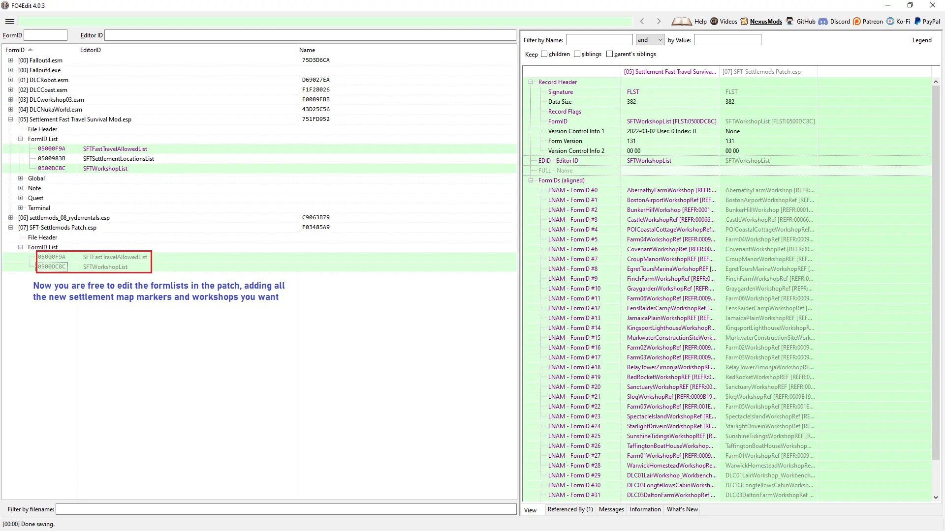The height and width of the screenshot is (531, 945).
Task: Select 0500983B SFTSettlementLocationsList record
Action: click(259, 159)
